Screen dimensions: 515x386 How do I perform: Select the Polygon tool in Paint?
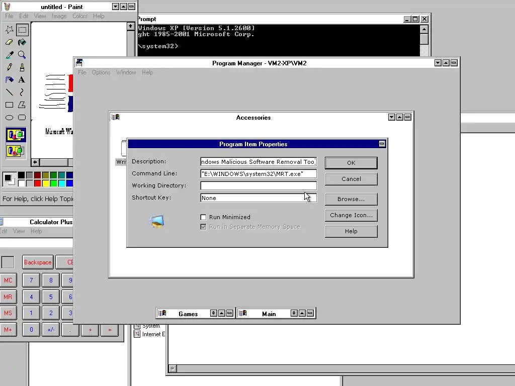[22, 105]
